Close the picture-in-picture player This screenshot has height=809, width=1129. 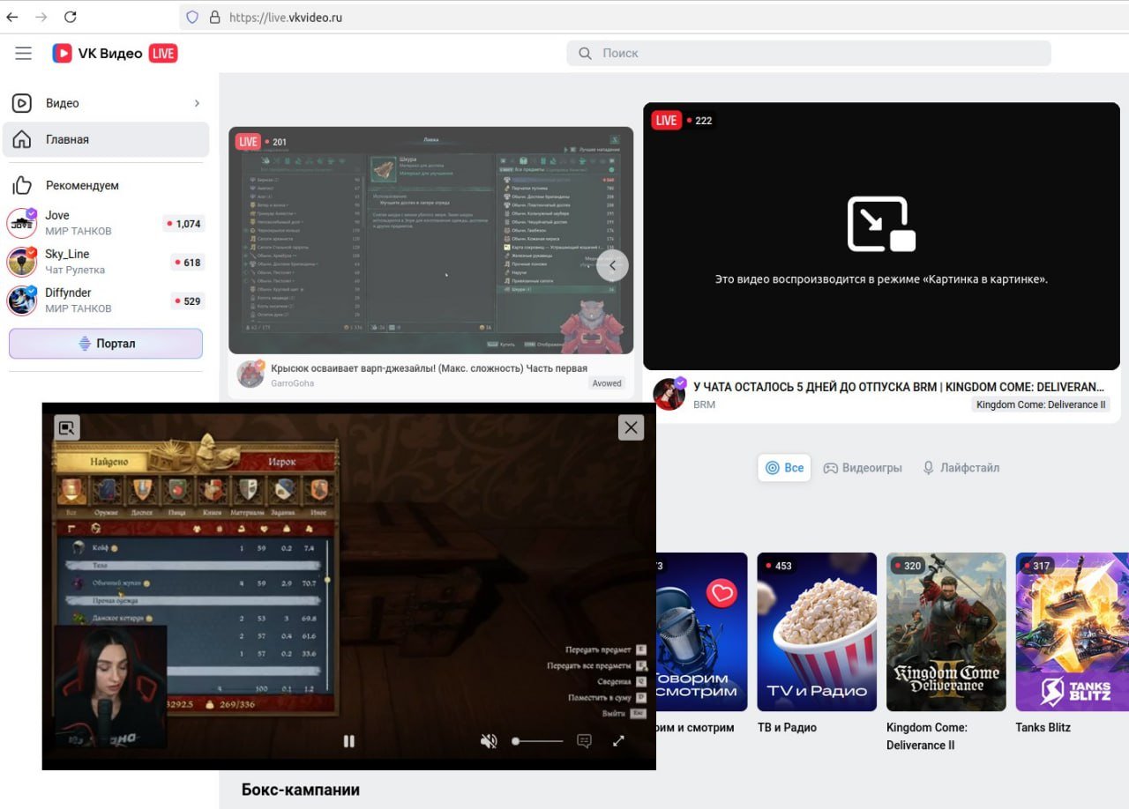click(631, 427)
